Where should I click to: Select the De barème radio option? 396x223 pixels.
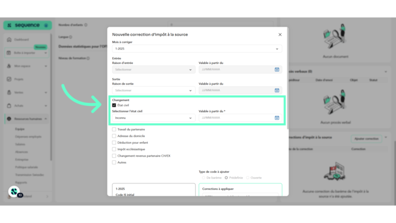point(203,177)
